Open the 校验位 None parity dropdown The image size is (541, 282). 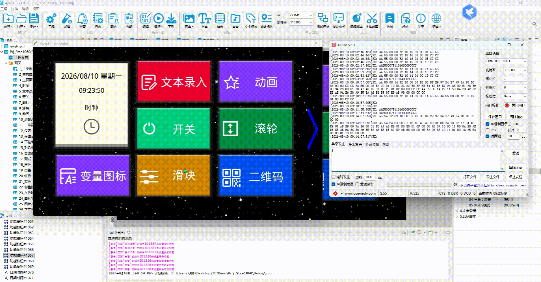pyautogui.click(x=515, y=96)
